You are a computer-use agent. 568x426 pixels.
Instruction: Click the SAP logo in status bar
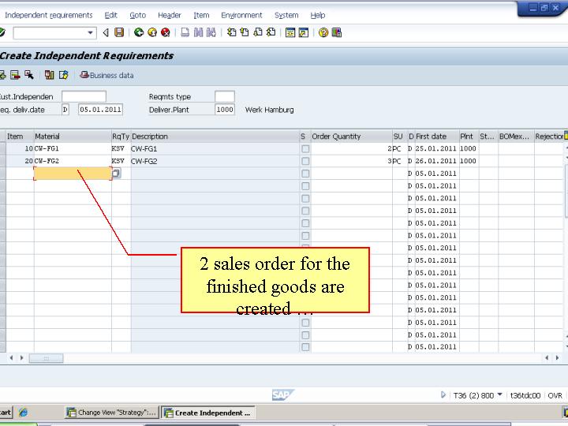pos(282,395)
